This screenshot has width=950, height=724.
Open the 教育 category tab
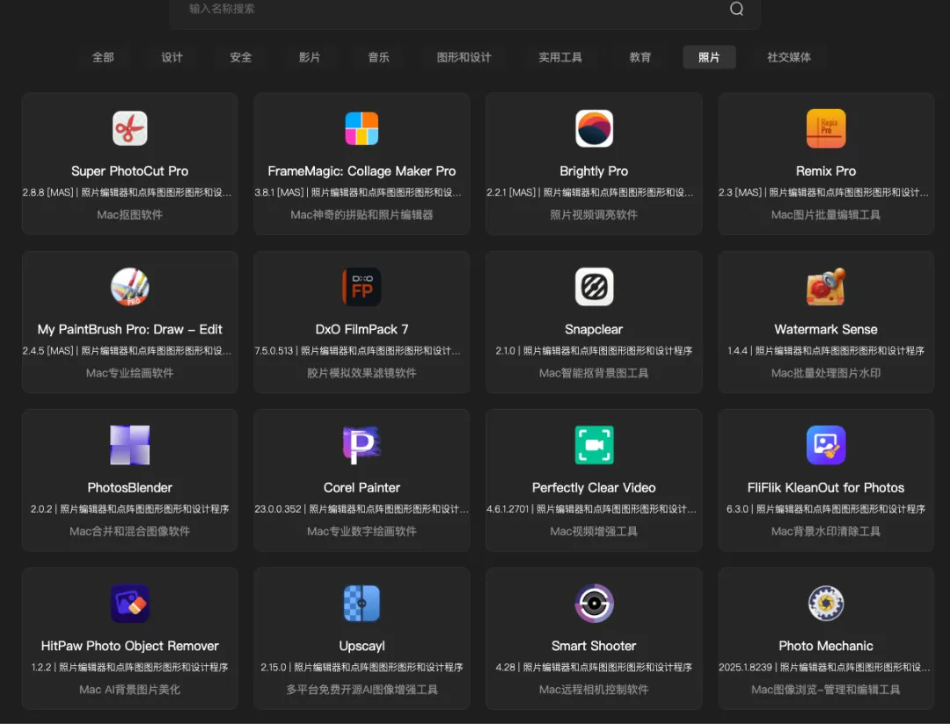coord(639,57)
